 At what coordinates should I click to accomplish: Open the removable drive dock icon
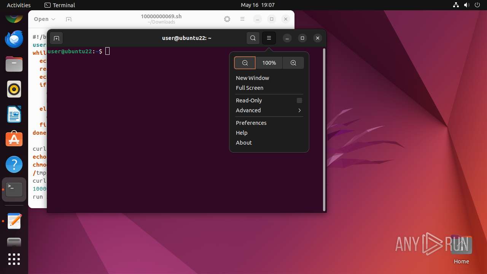[14, 242]
